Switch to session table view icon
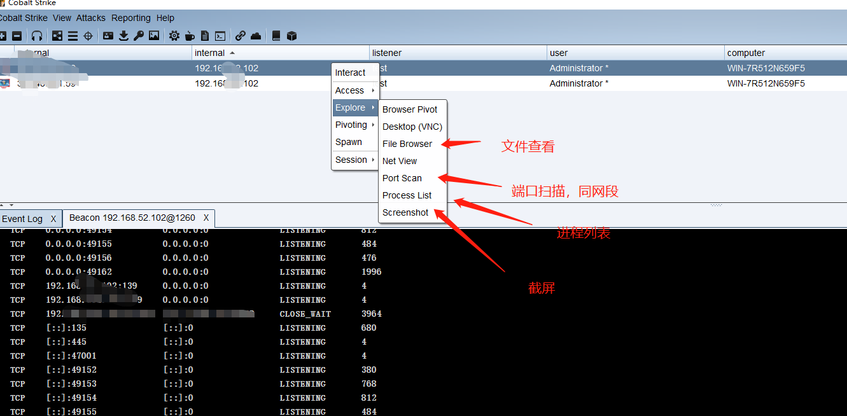 click(x=73, y=36)
